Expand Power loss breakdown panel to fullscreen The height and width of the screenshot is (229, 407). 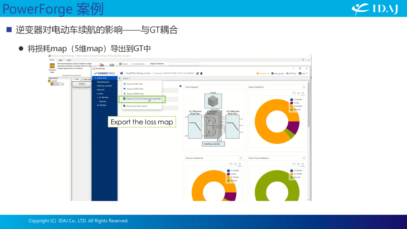coord(304,158)
